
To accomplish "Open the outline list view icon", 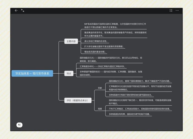I will point(171,11).
